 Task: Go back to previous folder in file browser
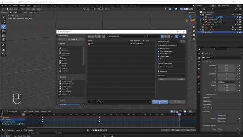pos(90,37)
